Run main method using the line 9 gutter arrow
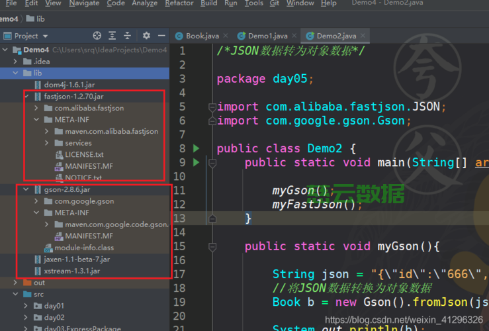The width and height of the screenshot is (489, 331). [x=196, y=162]
